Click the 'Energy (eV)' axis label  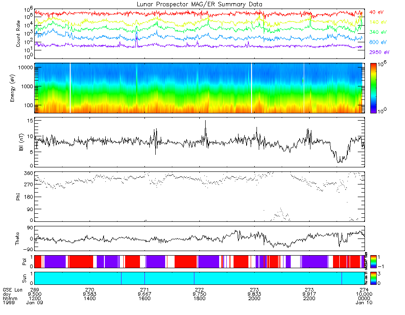pyautogui.click(x=13, y=88)
